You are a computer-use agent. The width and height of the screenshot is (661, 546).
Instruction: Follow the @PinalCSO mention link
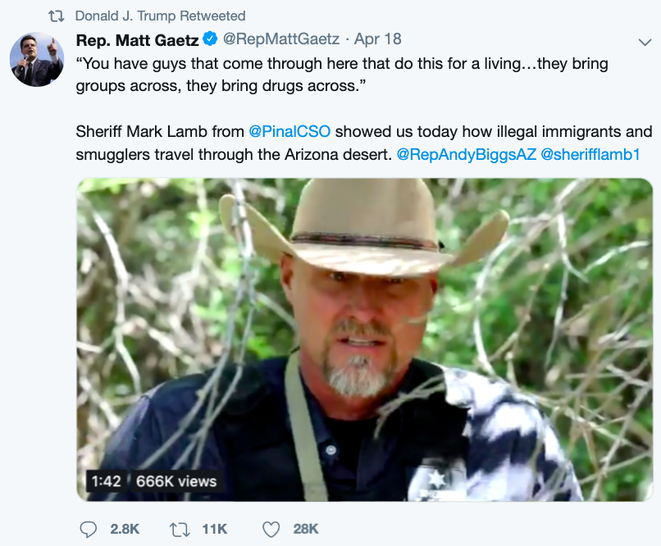click(x=290, y=131)
